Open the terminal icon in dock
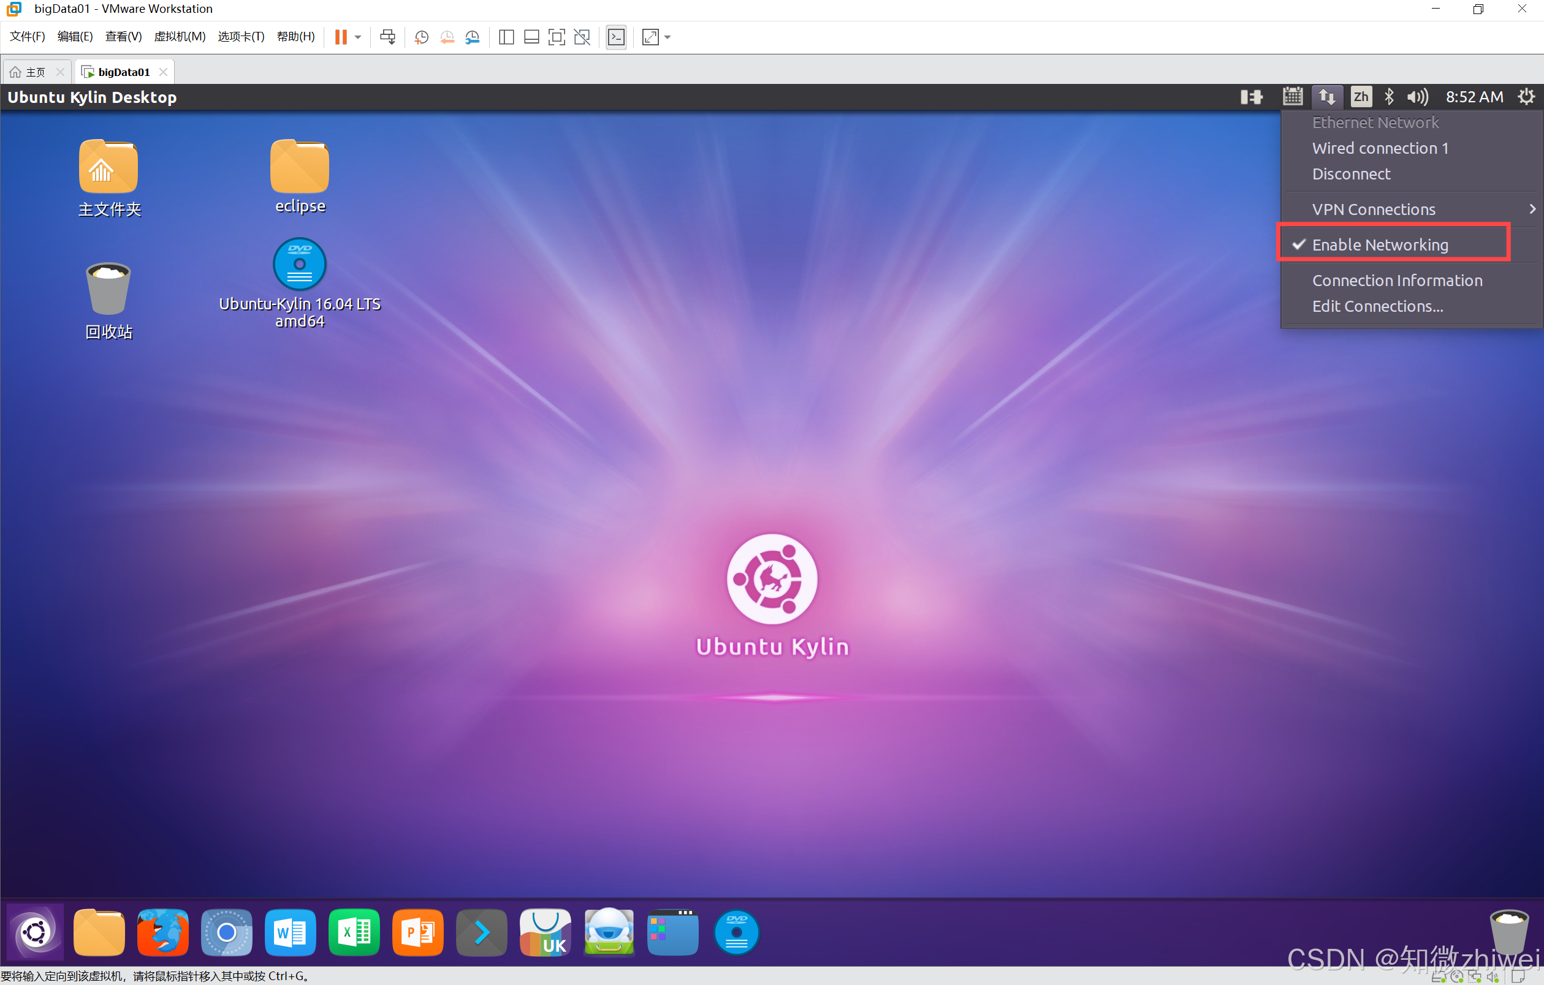 (x=481, y=932)
